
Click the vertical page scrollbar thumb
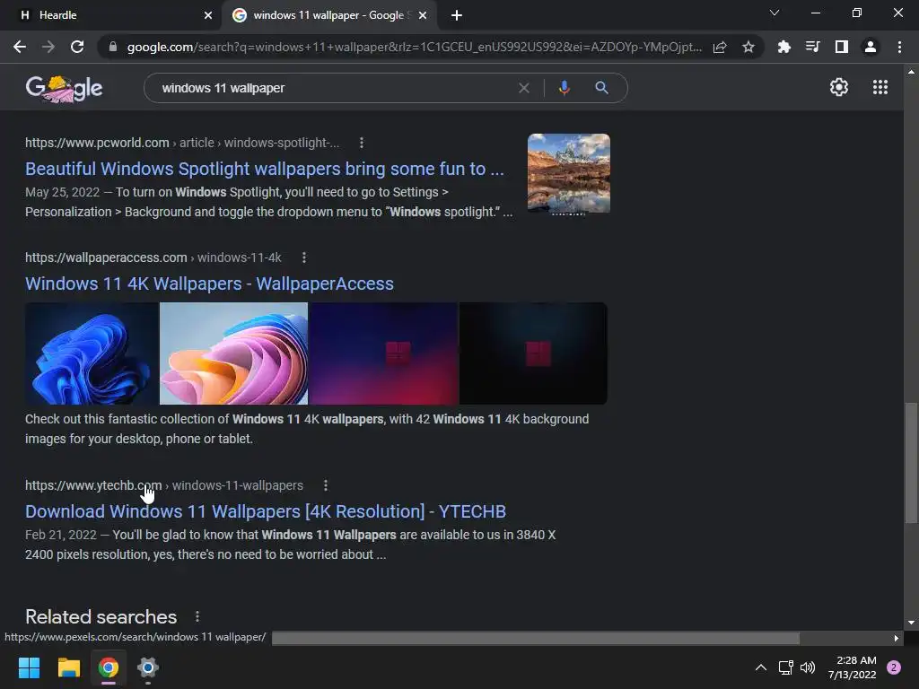tap(911, 463)
